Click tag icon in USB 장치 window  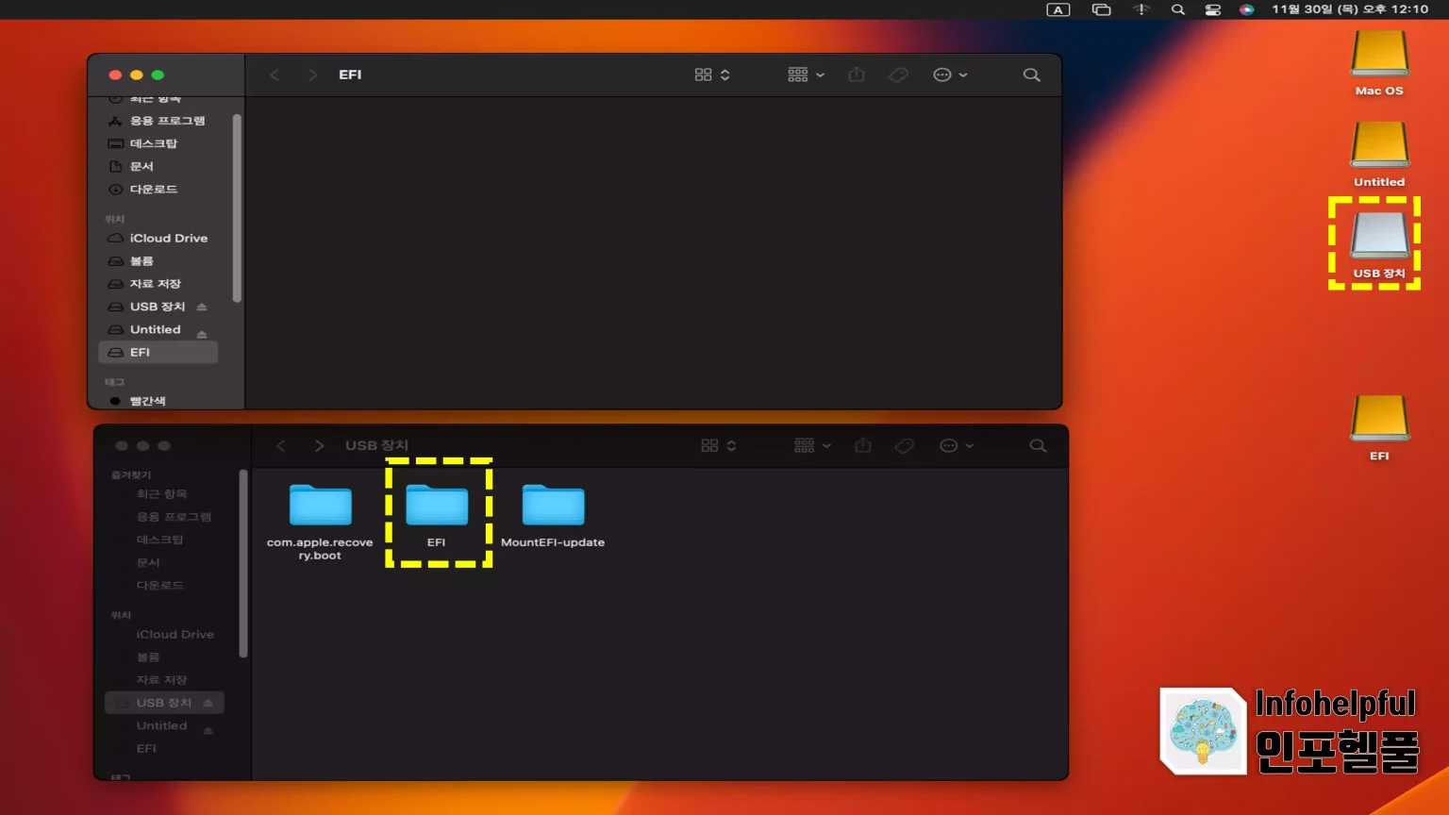(x=905, y=445)
